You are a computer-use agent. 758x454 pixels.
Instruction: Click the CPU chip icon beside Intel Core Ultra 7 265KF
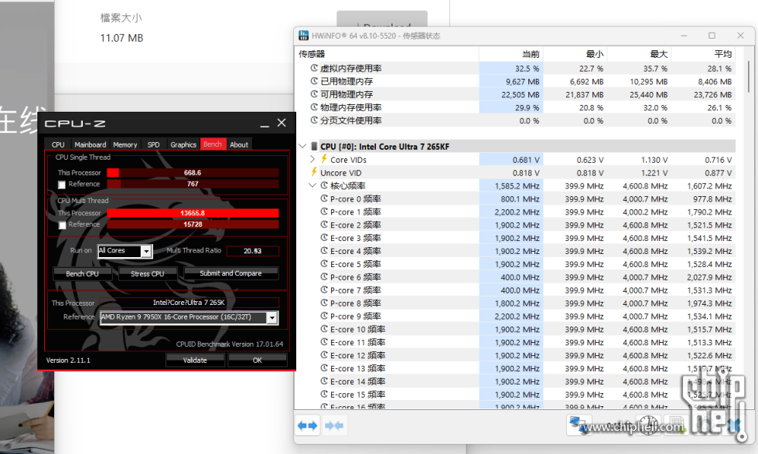click(314, 146)
